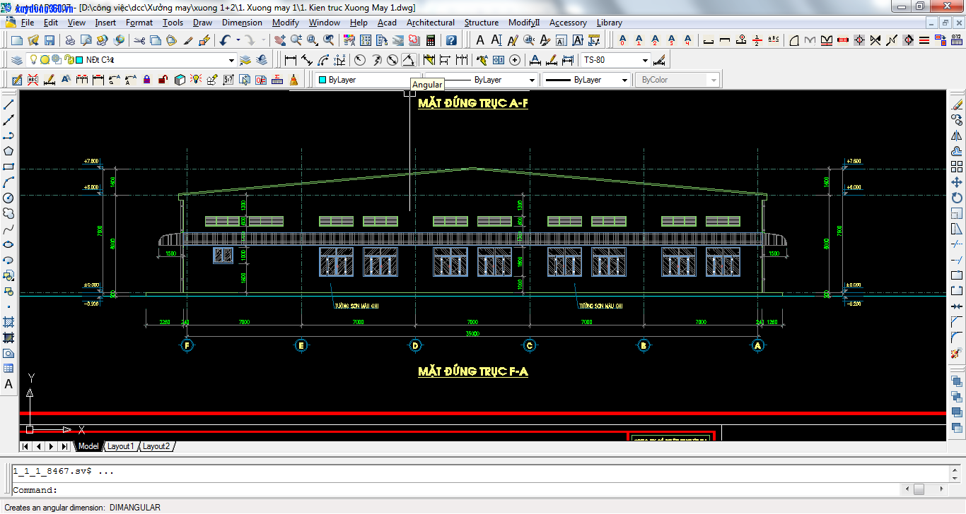Select the Move tool
The width and height of the screenshot is (966, 514).
click(957, 182)
